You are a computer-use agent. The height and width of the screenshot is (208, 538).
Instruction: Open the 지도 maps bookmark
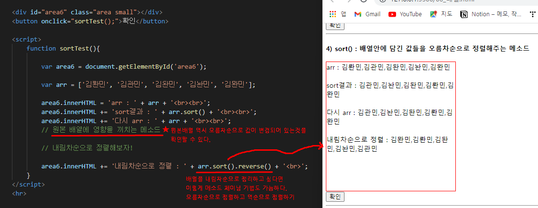tap(441, 14)
